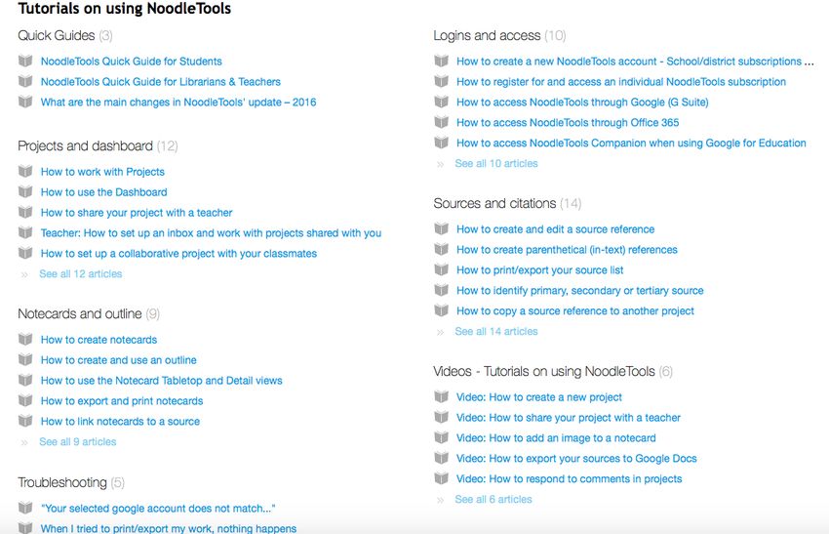This screenshot has width=829, height=534.
Task: Click book icon beside 'Your selected google account does not match'
Action: pos(25,508)
